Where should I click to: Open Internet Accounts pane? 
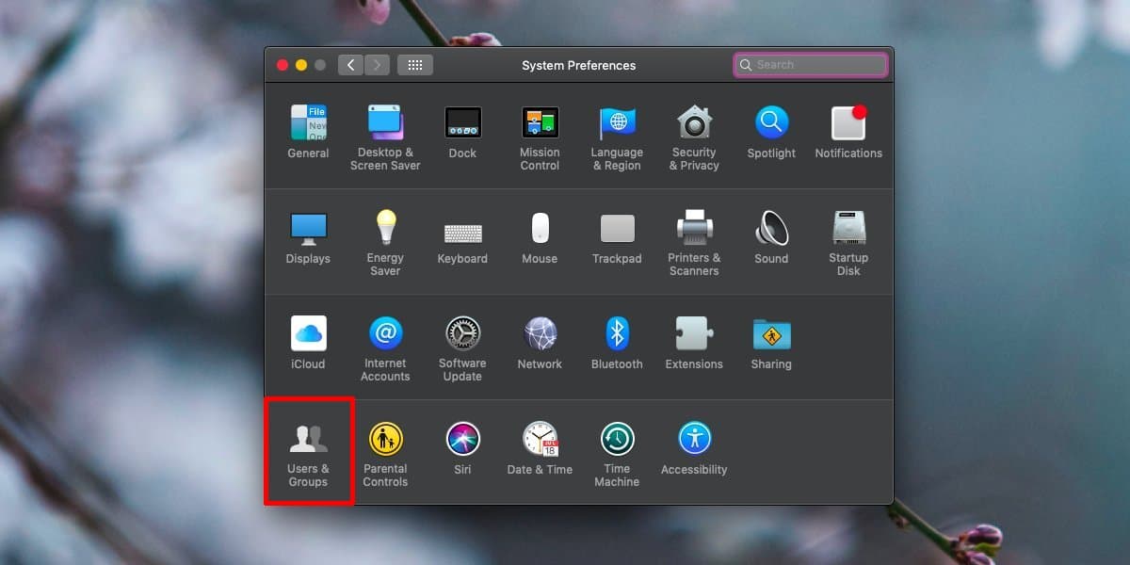pos(385,348)
